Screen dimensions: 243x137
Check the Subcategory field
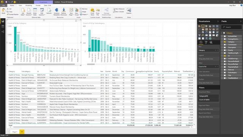tap(225, 73)
